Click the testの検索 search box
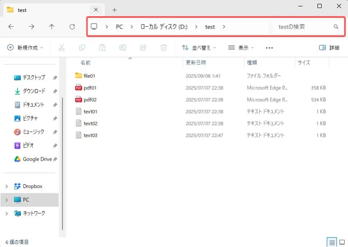The height and width of the screenshot is (247, 348). [x=304, y=26]
